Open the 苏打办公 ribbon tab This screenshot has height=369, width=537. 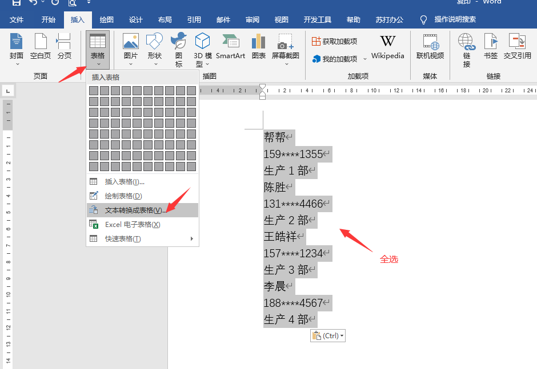[x=390, y=20]
